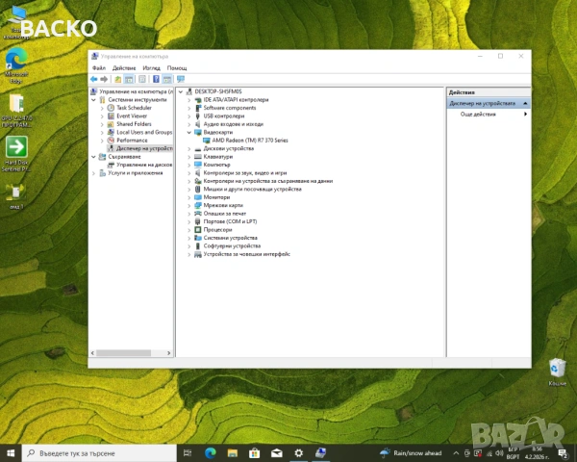Click the blue Help icon in the toolbar
The height and width of the screenshot is (462, 577).
pyautogui.click(x=155, y=79)
